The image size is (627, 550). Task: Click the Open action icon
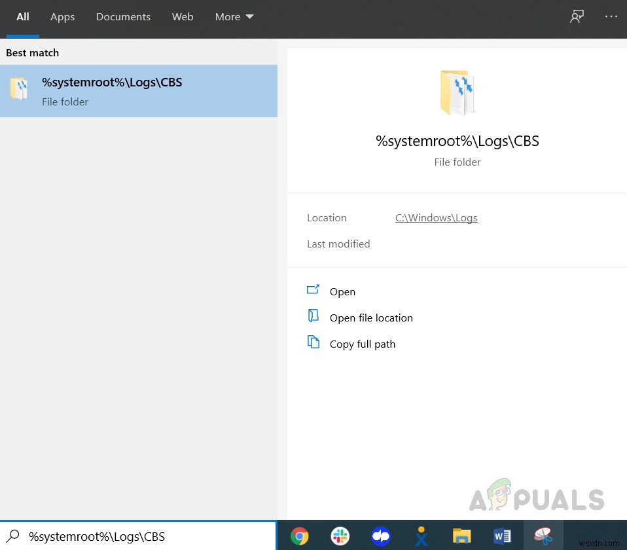[313, 289]
